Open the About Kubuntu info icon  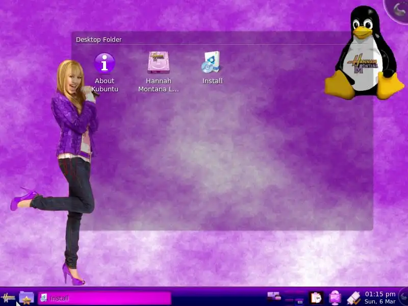tap(105, 63)
